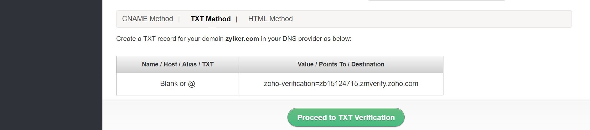Click the bold zylker.com domain name

coord(242,39)
